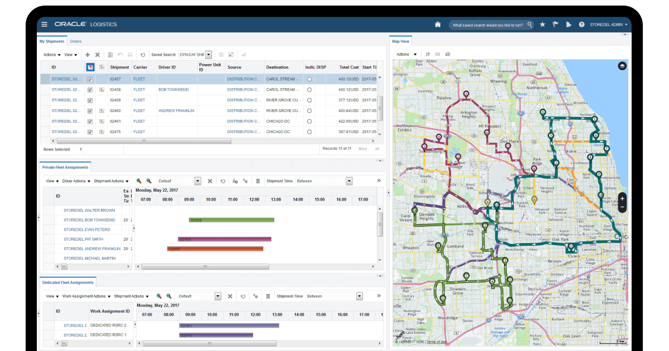669x351 pixels.
Task: Show more Private Fleet toolbar items chevron
Action: (379, 181)
